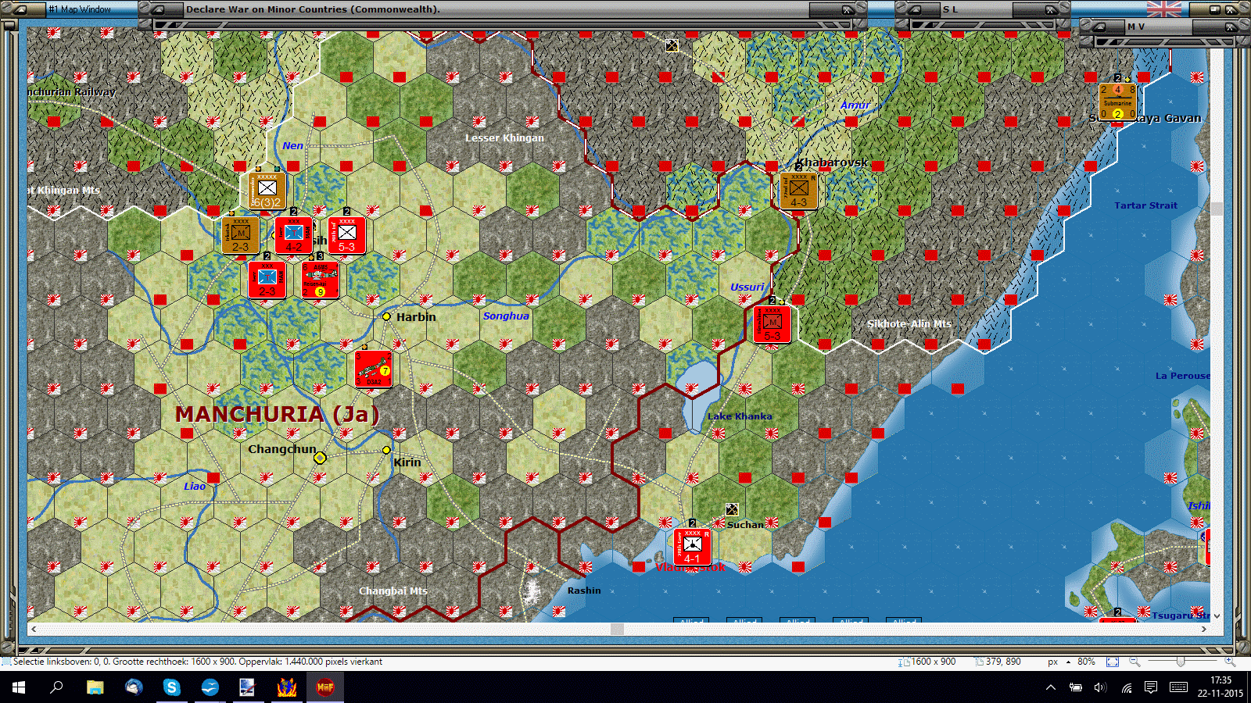Click the Declare War on Minor Countries title
The image size is (1251, 703).
coord(313,9)
